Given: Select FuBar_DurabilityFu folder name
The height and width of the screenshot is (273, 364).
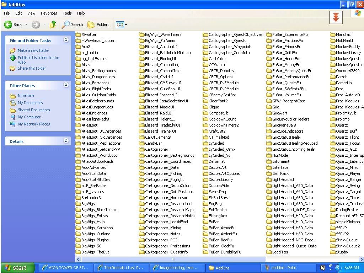Looking at the screenshot, I should [225, 252].
